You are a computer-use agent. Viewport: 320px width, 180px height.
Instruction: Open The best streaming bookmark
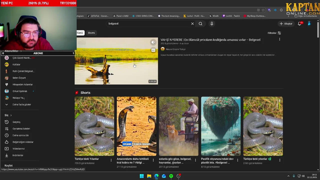[x=169, y=16]
